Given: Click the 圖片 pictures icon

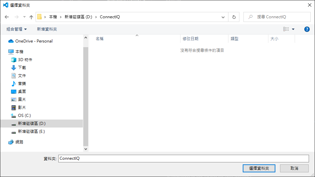Looking at the screenshot, I should (13, 100).
